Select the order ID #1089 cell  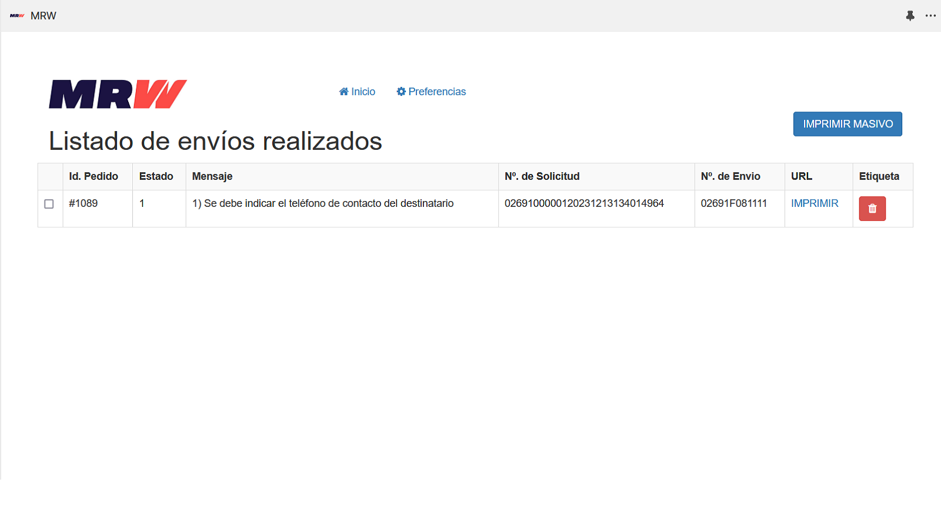[84, 203]
